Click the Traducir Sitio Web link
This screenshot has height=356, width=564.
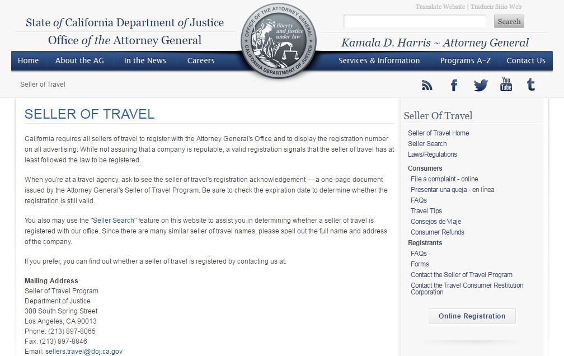(x=496, y=7)
